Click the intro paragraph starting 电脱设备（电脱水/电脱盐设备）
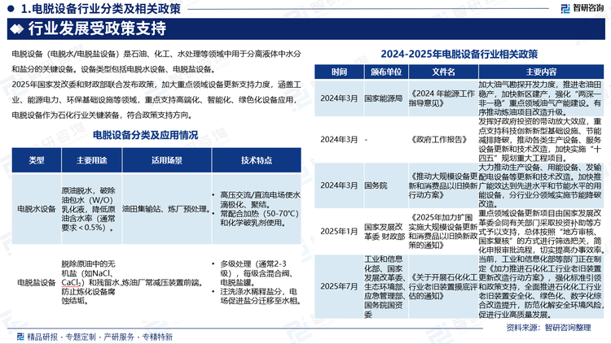 pyautogui.click(x=156, y=62)
